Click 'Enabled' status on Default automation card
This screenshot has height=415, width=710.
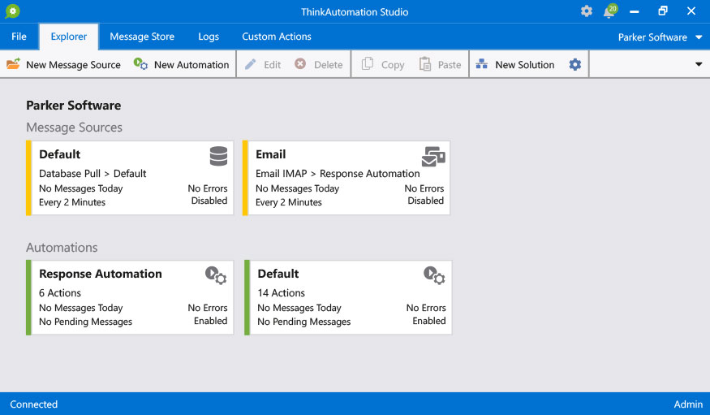pos(428,321)
